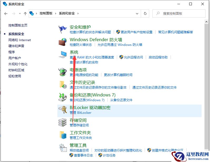Image resolution: width=210 pixels, height=162 pixels.
Task: Open 轻松使用 category in sidebar
Action: click(14, 76)
